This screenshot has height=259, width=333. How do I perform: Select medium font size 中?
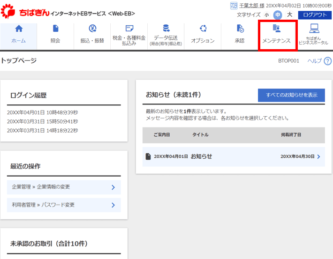(278, 15)
